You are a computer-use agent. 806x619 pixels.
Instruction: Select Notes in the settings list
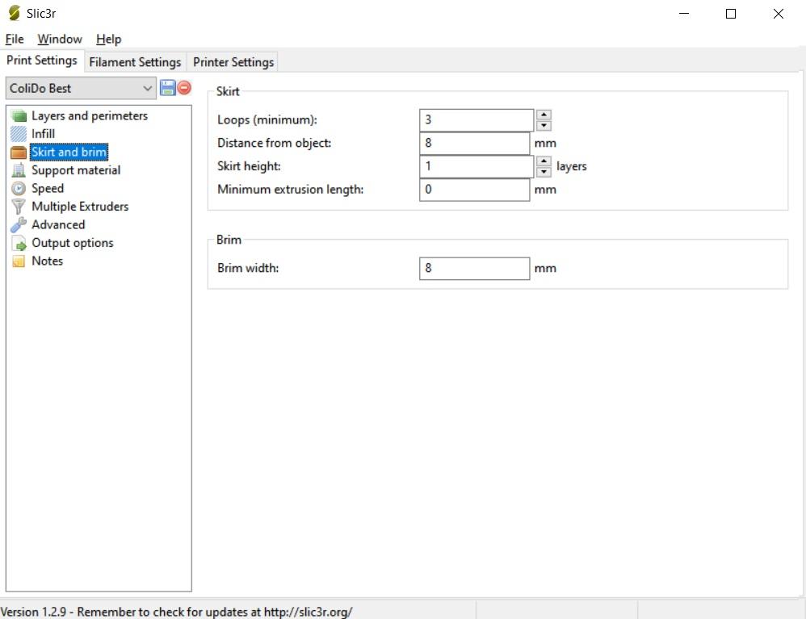47,261
